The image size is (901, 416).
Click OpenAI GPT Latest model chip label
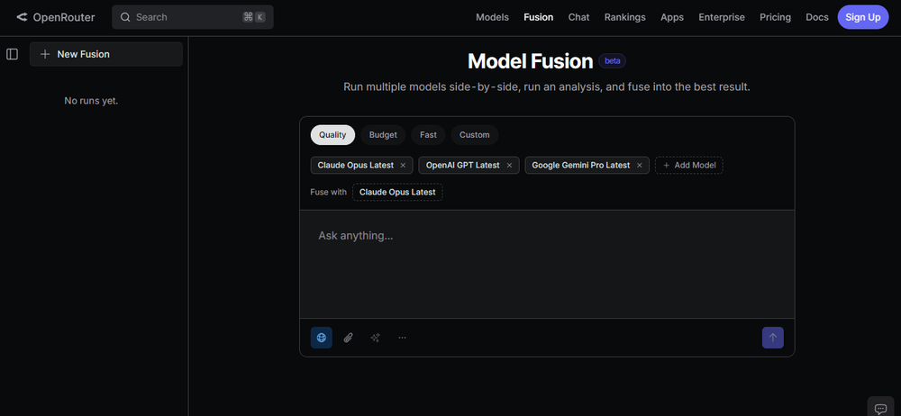[x=462, y=166]
